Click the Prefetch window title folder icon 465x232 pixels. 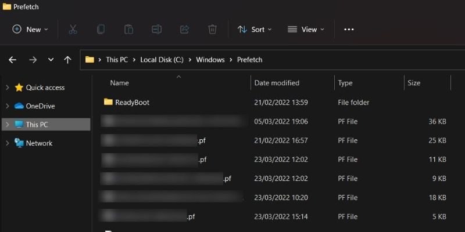7,6
